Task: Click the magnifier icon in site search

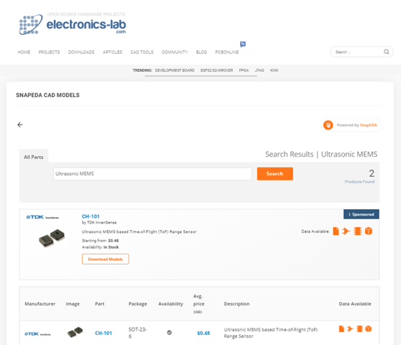Action: tap(387, 52)
